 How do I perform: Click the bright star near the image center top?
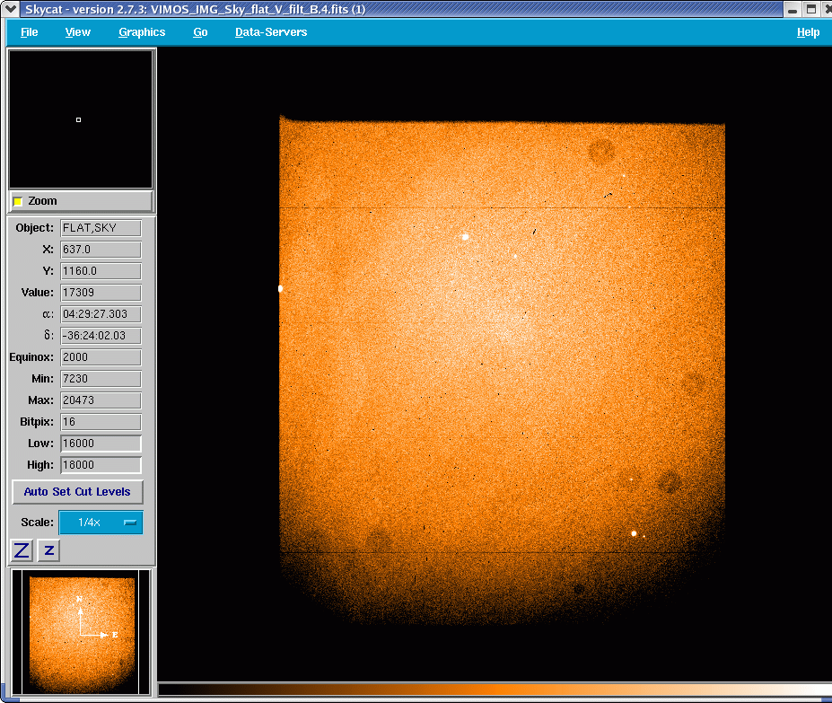click(465, 237)
